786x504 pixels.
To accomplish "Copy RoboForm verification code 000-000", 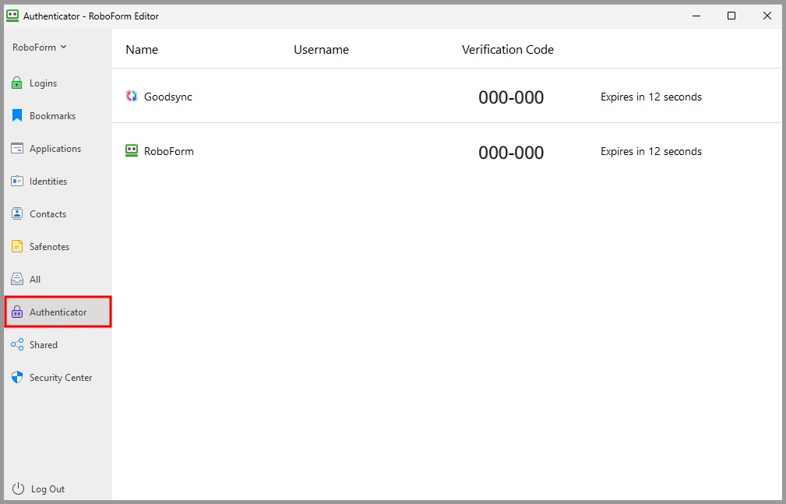I will [x=511, y=153].
